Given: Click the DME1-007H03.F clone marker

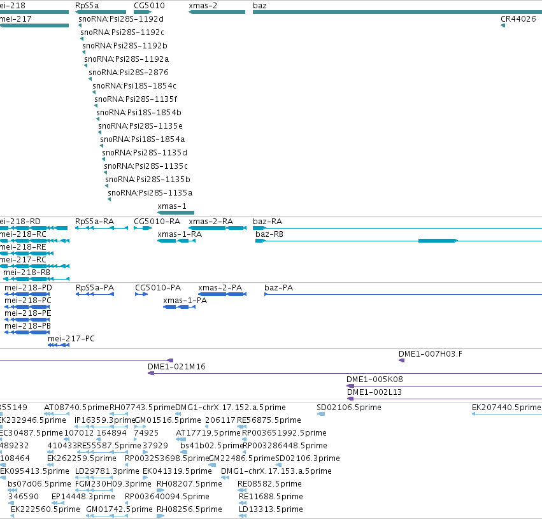Looking at the screenshot, I should point(401,360).
